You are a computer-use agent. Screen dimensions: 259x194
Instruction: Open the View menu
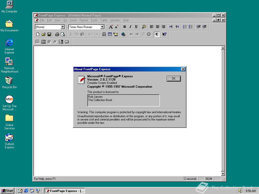pos(57,20)
